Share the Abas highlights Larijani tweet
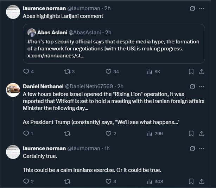Screen dimensions: 216x188 tap(202, 71)
